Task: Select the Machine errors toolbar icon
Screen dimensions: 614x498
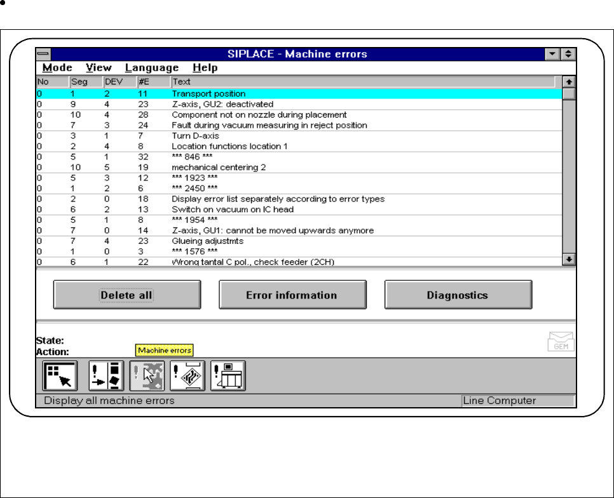Action: point(147,376)
